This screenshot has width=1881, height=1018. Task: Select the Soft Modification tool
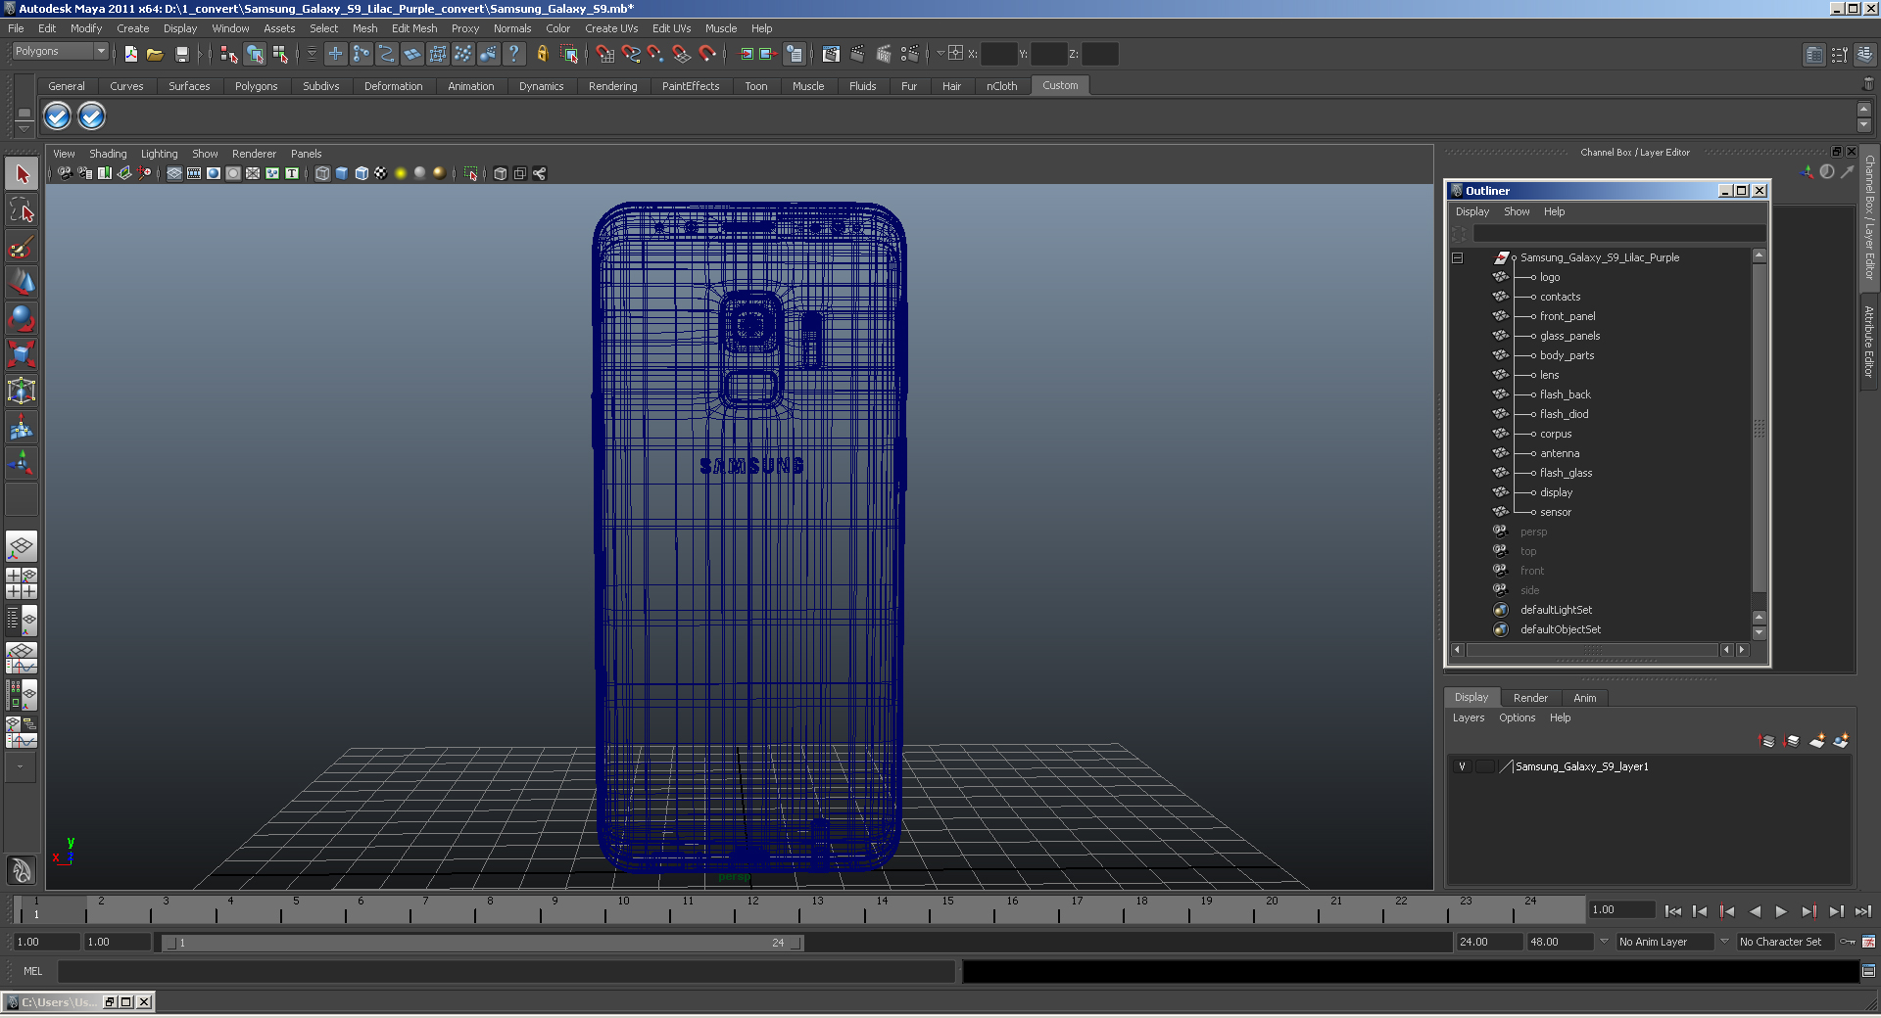click(22, 427)
